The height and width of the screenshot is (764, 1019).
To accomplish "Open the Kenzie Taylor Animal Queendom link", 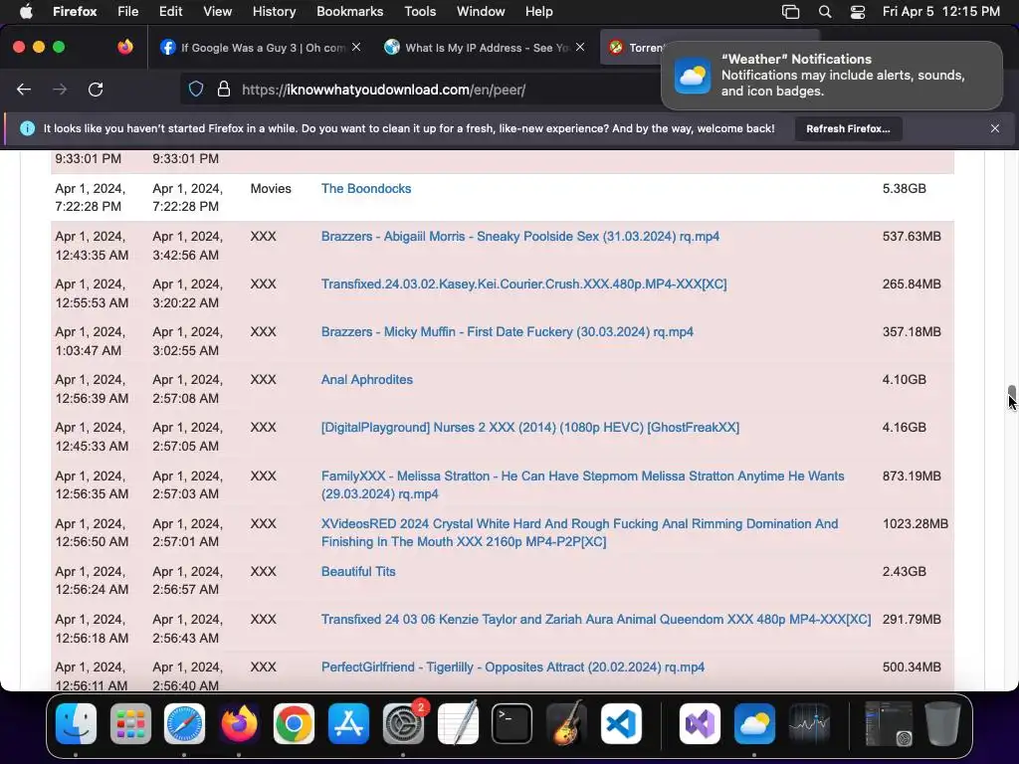I will [596, 619].
